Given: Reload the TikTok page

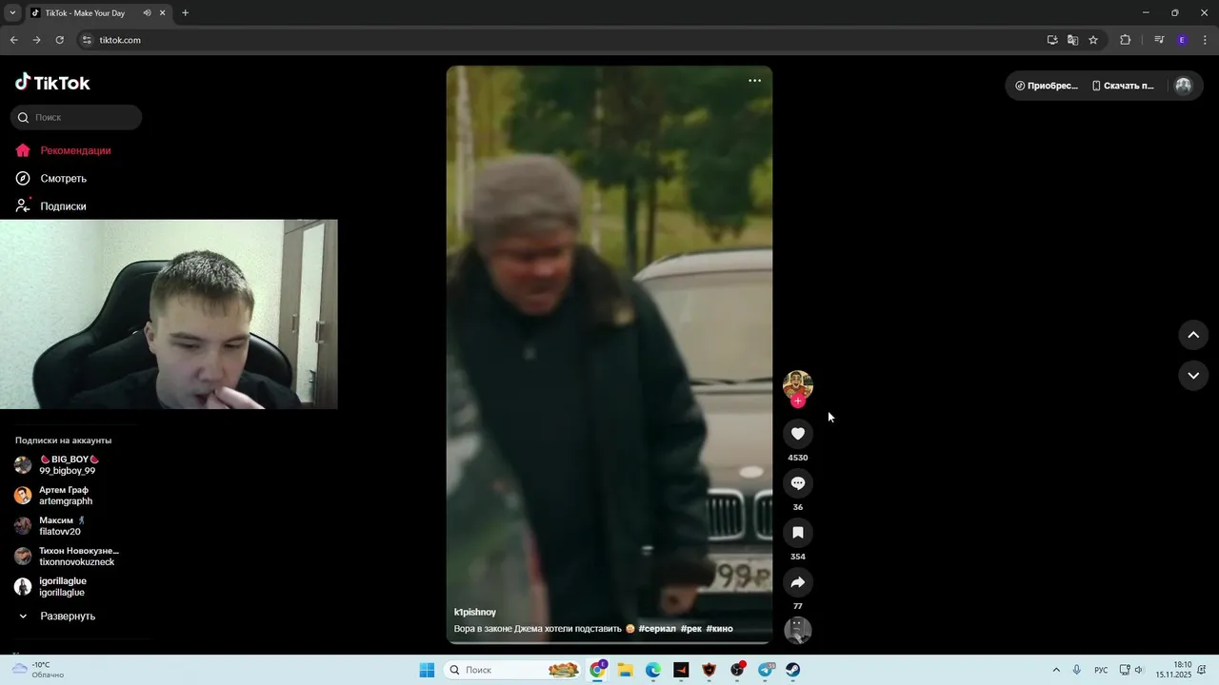Looking at the screenshot, I should (59, 40).
